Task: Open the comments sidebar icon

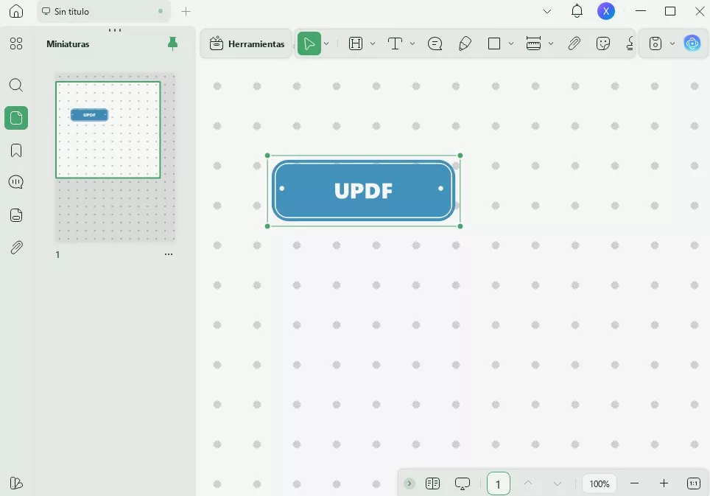Action: pyautogui.click(x=16, y=182)
